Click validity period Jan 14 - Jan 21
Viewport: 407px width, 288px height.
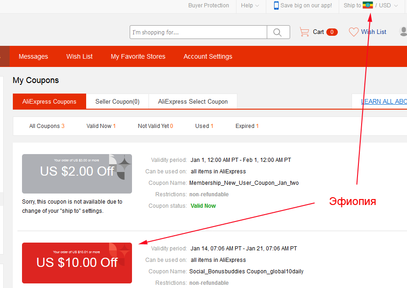[x=244, y=249]
